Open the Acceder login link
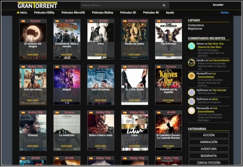The image size is (243, 167). (218, 5)
